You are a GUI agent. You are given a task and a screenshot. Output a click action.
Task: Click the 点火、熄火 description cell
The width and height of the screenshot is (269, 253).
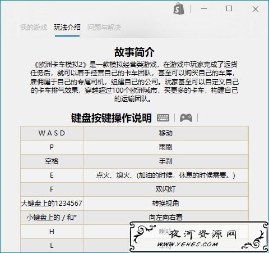[165, 175]
